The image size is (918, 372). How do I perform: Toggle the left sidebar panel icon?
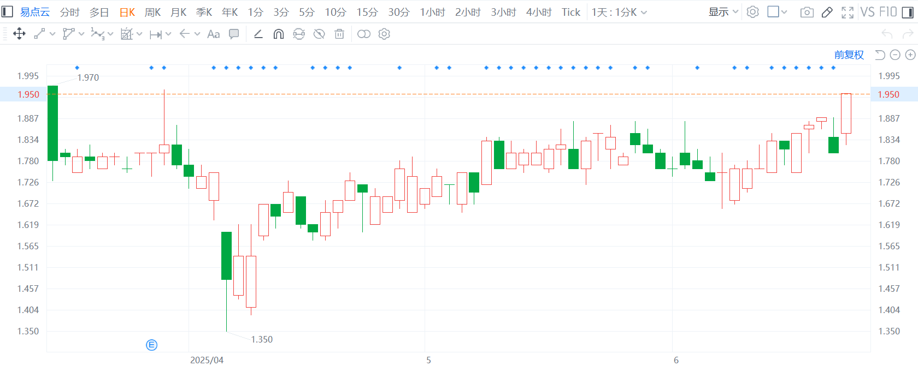[7, 12]
